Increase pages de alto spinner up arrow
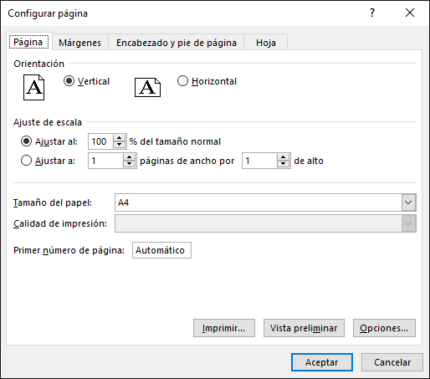This screenshot has height=379, width=430. click(284, 157)
